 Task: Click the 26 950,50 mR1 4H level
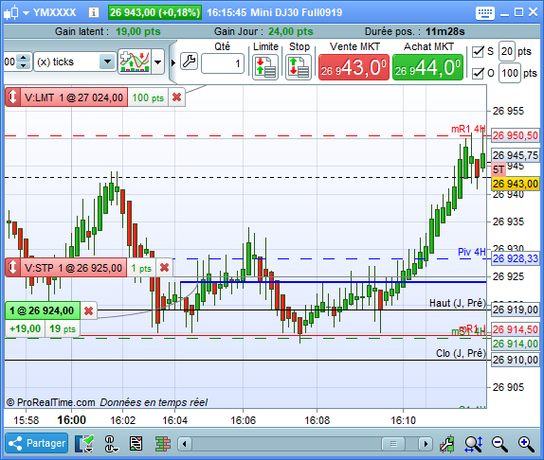pyautogui.click(x=516, y=135)
